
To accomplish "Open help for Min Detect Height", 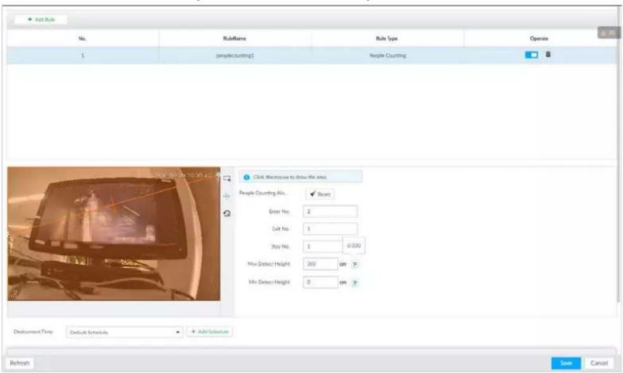I will (355, 283).
